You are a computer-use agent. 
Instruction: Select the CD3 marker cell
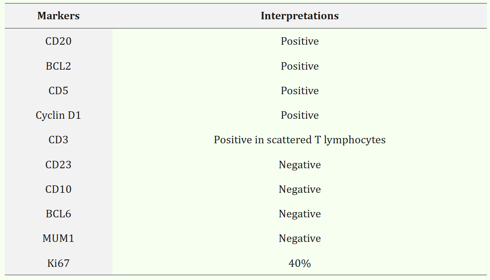[58, 140]
